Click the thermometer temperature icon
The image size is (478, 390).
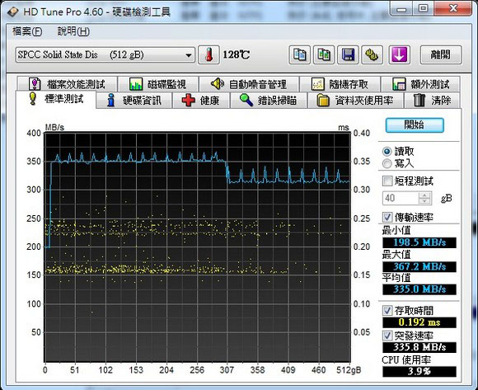tap(209, 55)
